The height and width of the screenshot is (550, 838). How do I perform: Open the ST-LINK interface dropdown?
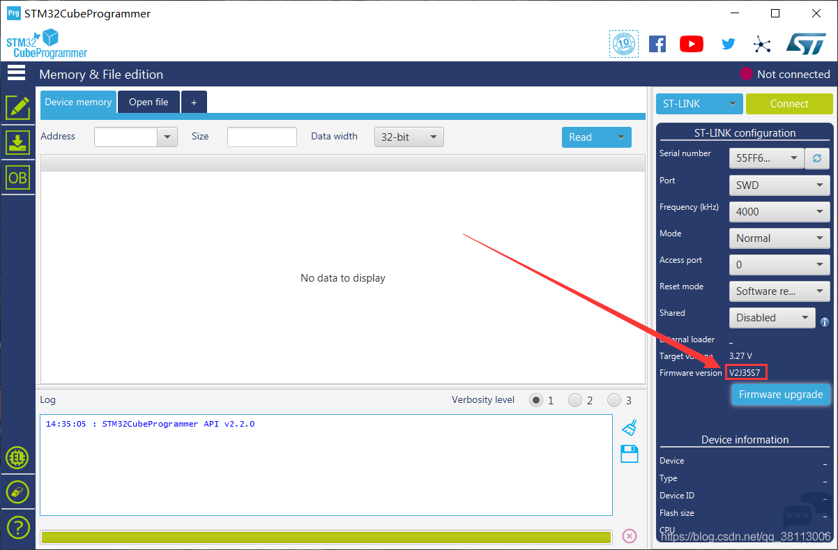pyautogui.click(x=699, y=104)
